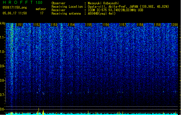
Task: Select the file name 0506171150.png
Action: (15, 7)
